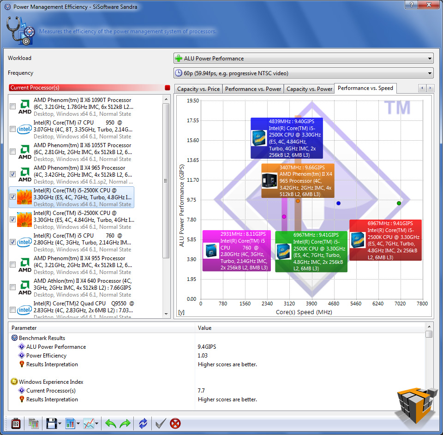This screenshot has width=443, height=435.
Task: Check the AMD Athlon II X4 640 checkbox
Action: point(13,287)
